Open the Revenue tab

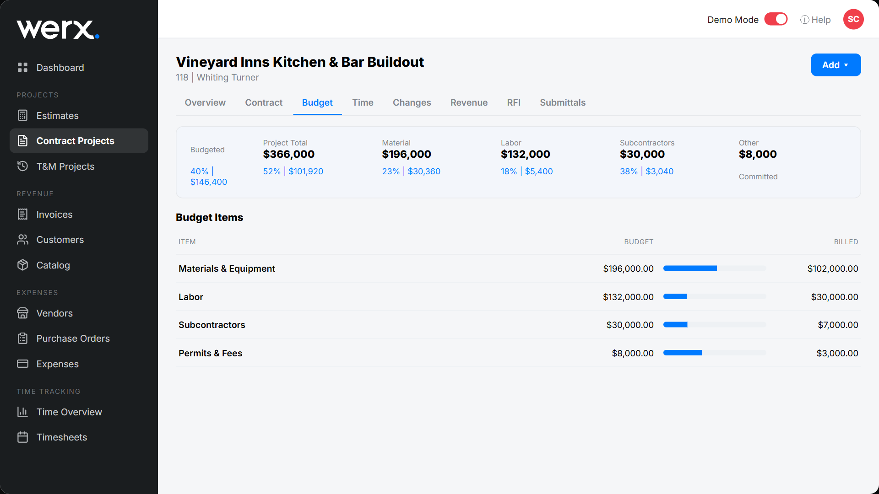(x=469, y=103)
